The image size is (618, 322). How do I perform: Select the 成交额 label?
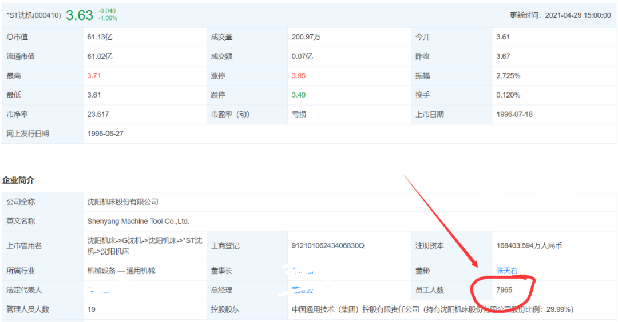(x=221, y=56)
